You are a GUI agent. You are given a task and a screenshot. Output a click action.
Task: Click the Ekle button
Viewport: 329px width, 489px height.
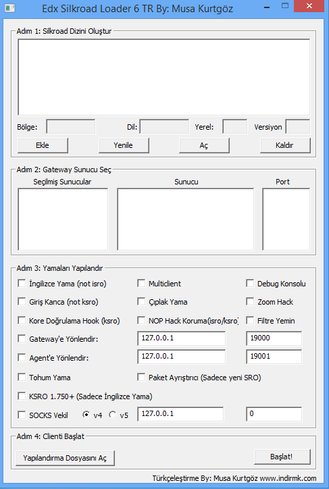click(43, 145)
